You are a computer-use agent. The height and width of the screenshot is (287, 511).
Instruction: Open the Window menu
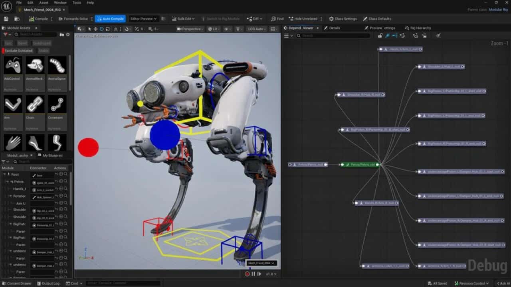[60, 2]
